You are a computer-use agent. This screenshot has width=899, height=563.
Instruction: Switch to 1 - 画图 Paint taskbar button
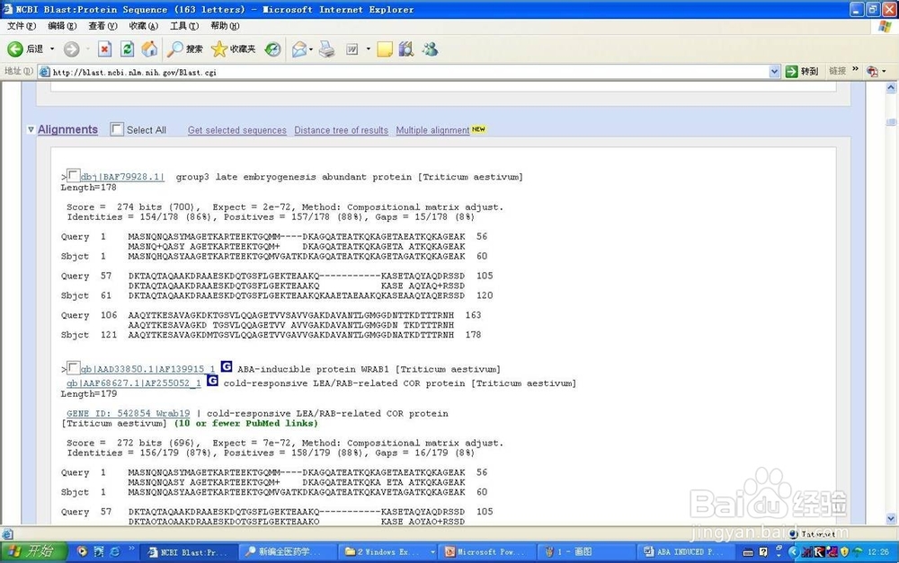point(585,552)
